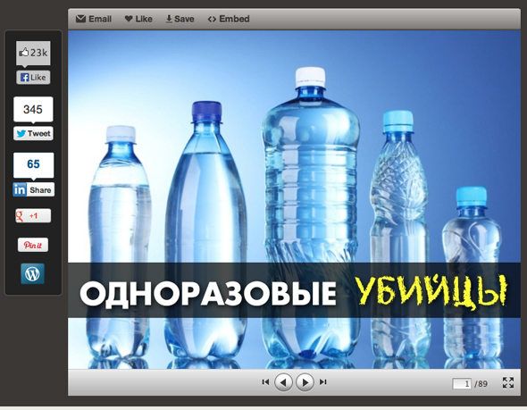Image resolution: width=527 pixels, height=410 pixels.
Task: Click the 345 tweet count bubble
Action: (x=33, y=109)
